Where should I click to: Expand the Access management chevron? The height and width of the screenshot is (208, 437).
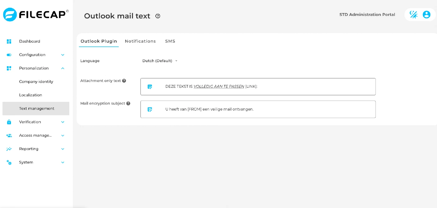tap(63, 136)
